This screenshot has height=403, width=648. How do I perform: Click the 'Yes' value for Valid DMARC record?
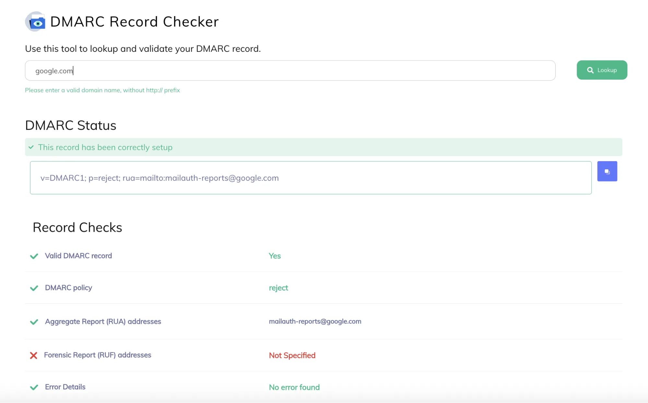[275, 256]
